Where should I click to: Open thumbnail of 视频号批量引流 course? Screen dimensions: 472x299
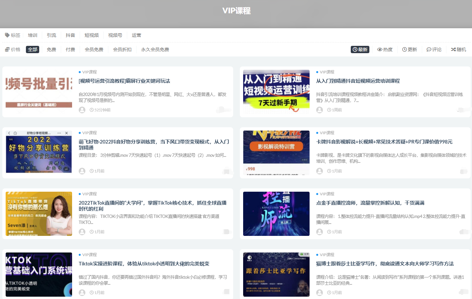click(39, 92)
